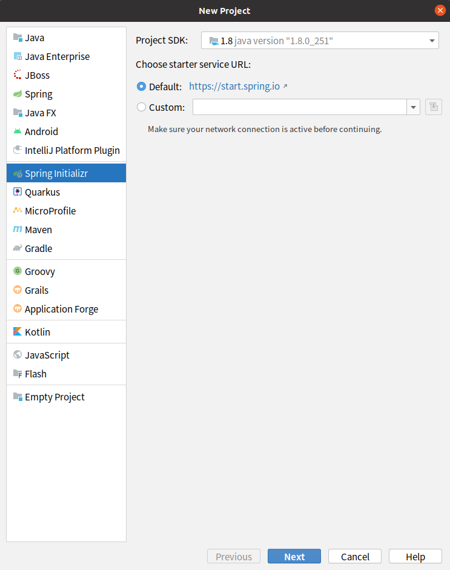The image size is (450, 570).
Task: Click the JavaScript globe icon
Action: (18, 355)
